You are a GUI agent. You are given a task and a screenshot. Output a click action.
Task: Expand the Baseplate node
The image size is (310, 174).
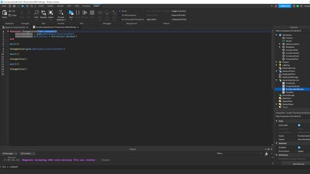(280, 47)
